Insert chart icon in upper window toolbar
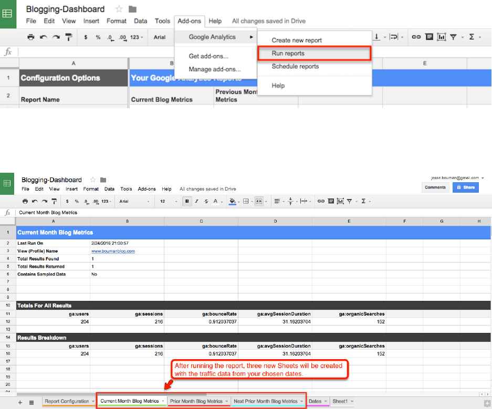This screenshot has height=409, width=492. (442, 37)
